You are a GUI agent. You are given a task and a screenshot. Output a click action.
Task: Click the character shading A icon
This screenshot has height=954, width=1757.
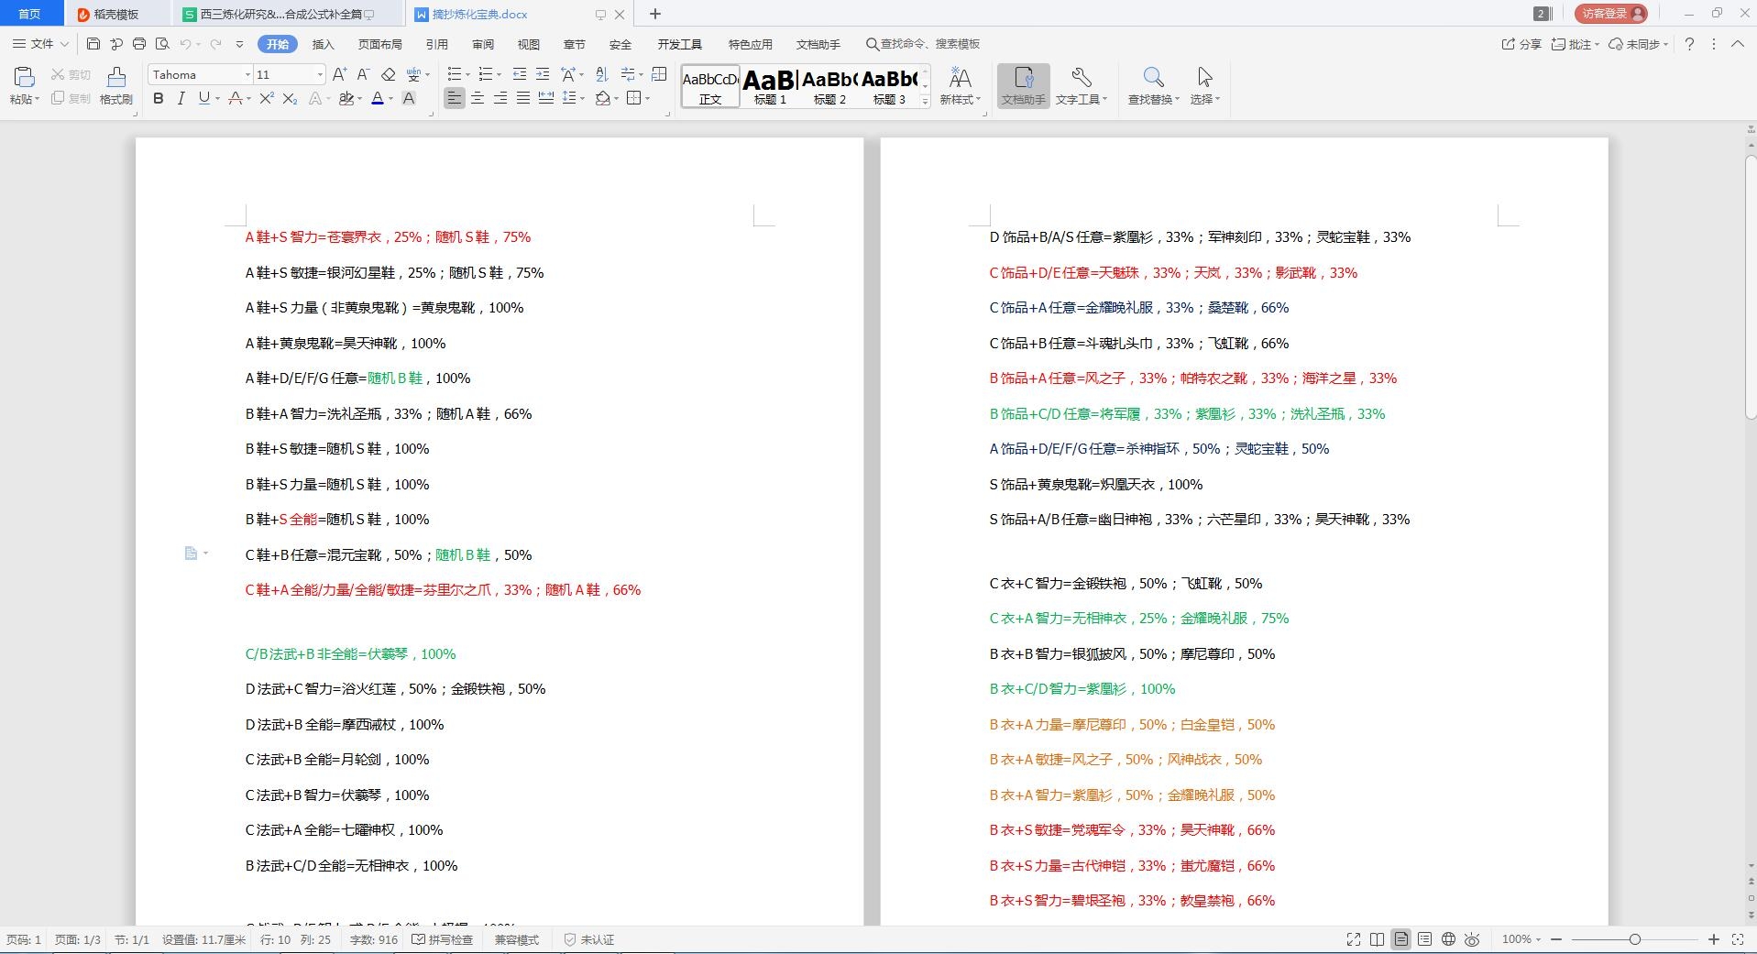409,98
